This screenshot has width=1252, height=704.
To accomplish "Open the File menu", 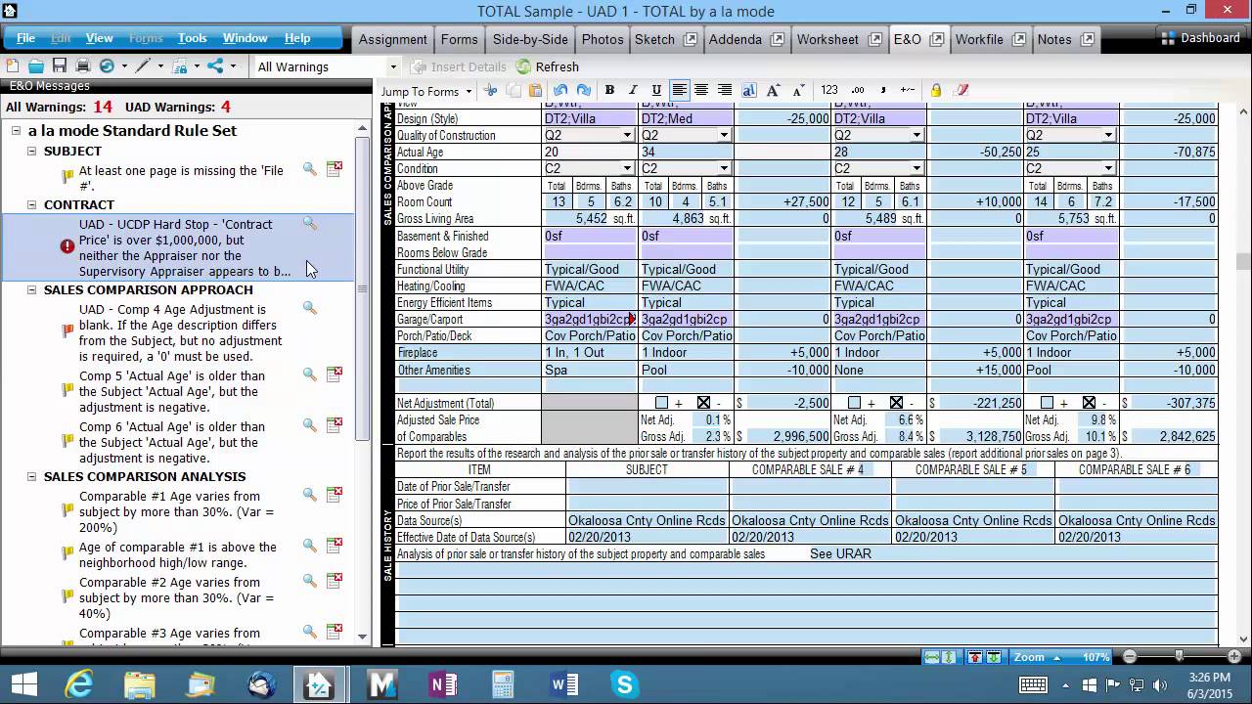I will (25, 38).
